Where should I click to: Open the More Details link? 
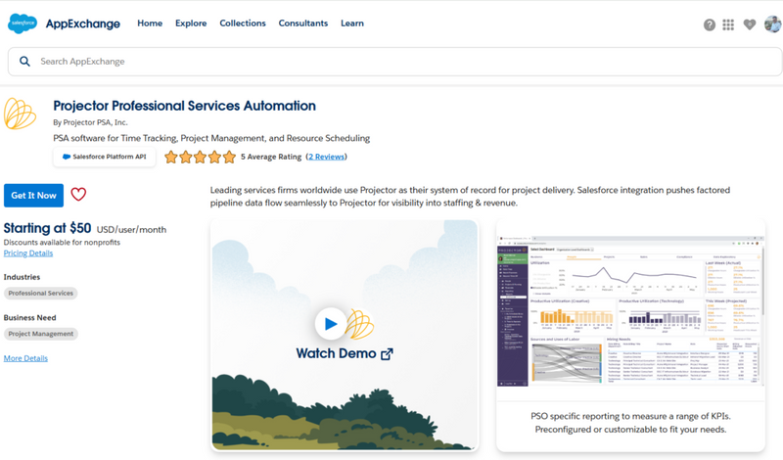pyautogui.click(x=25, y=358)
